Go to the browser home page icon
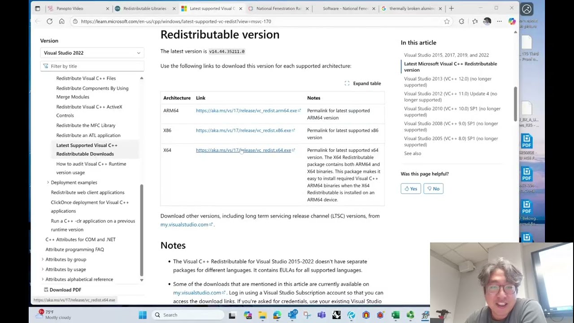This screenshot has height=323, width=574. point(62,22)
